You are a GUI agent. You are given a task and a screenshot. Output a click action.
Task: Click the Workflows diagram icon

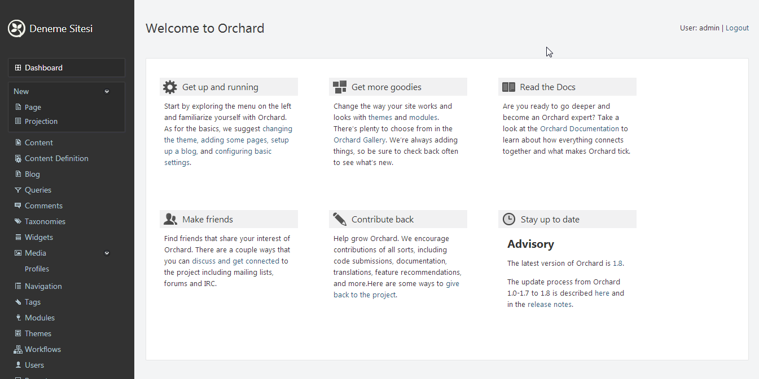pos(18,350)
